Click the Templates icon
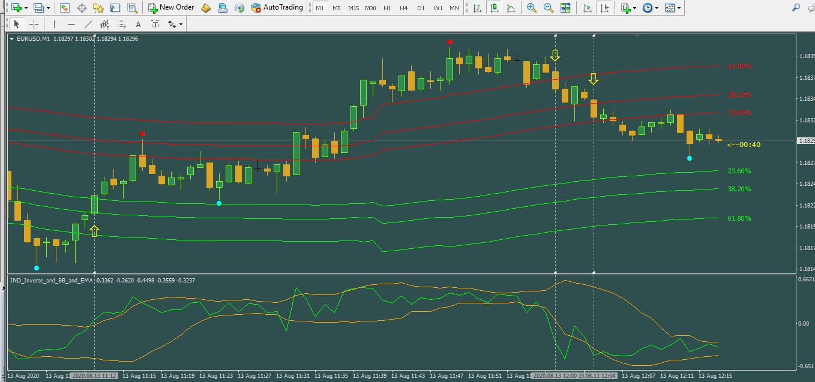 coord(670,8)
